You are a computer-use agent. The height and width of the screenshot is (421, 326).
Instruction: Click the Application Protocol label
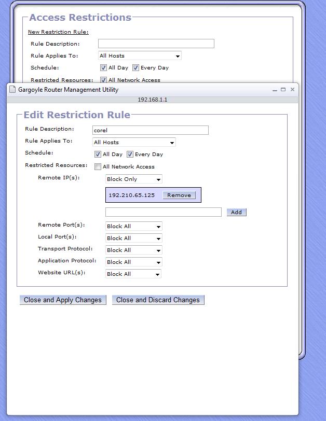pyautogui.click(x=67, y=261)
